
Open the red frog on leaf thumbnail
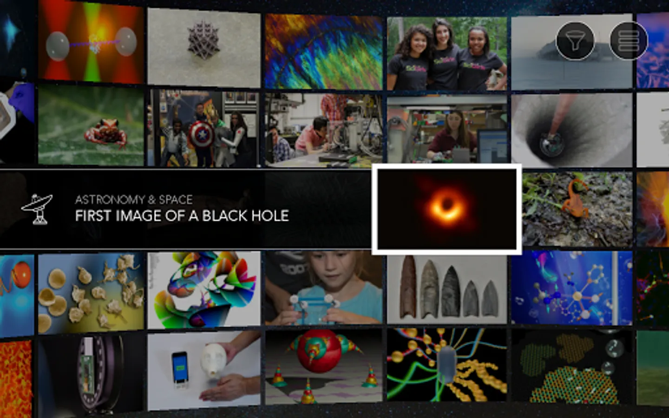point(91,125)
